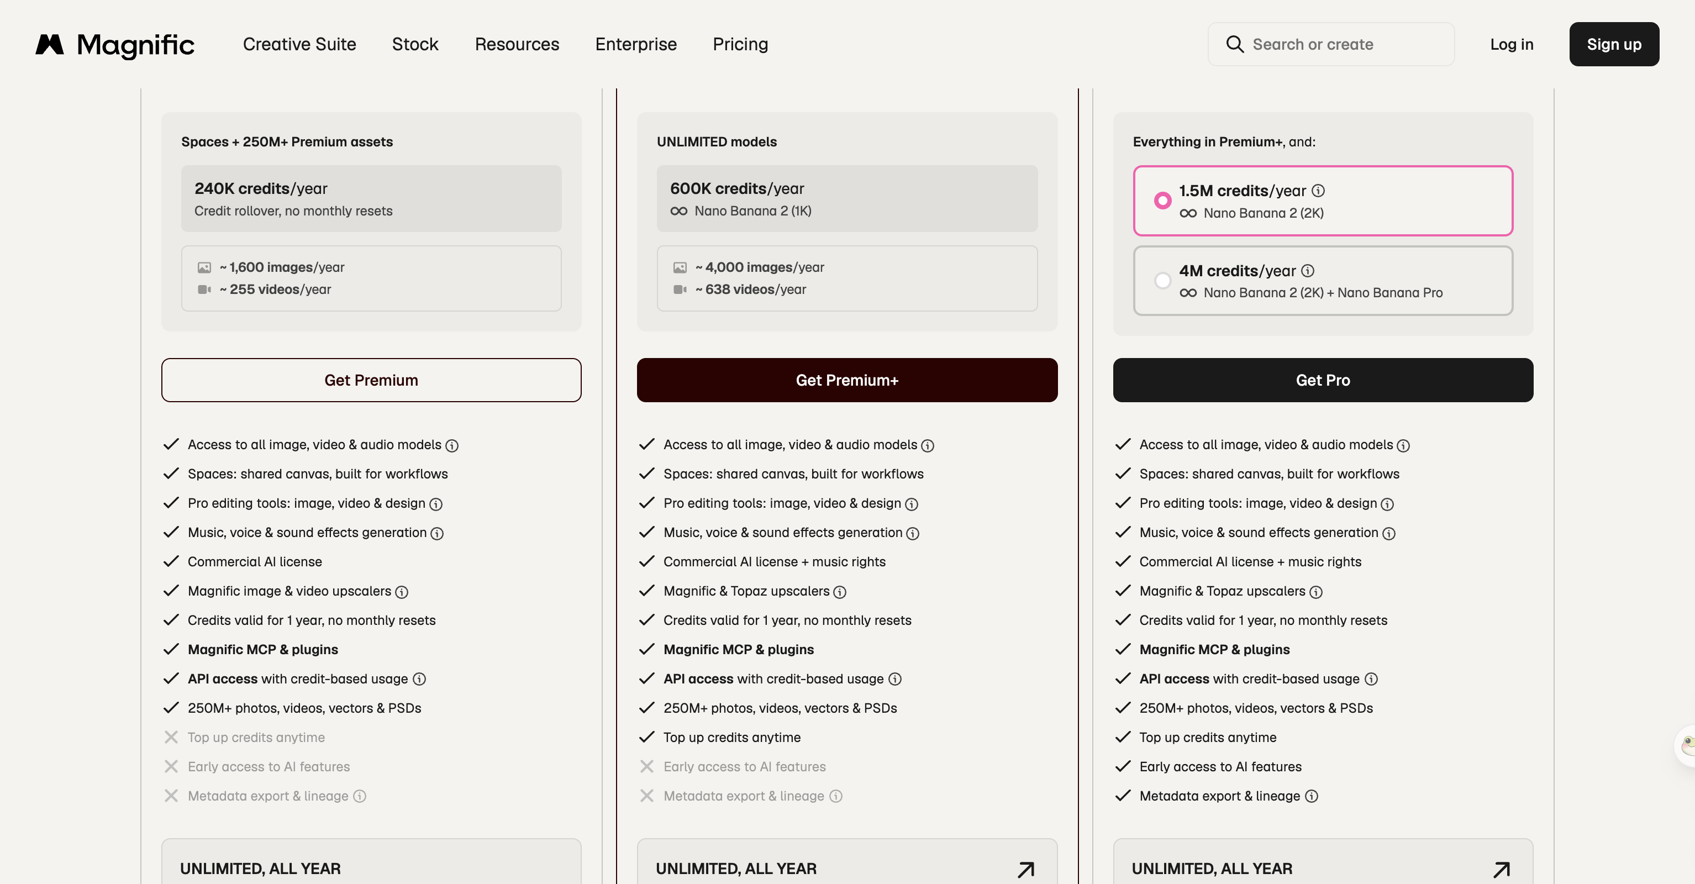Viewport: 1695px width, 884px height.
Task: Click the 600K credits/year box
Action: click(x=847, y=198)
